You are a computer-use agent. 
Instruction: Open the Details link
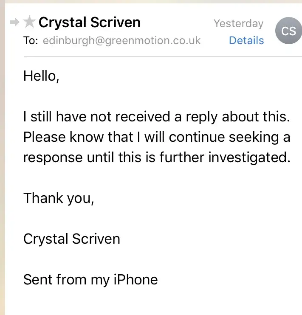coord(246,41)
